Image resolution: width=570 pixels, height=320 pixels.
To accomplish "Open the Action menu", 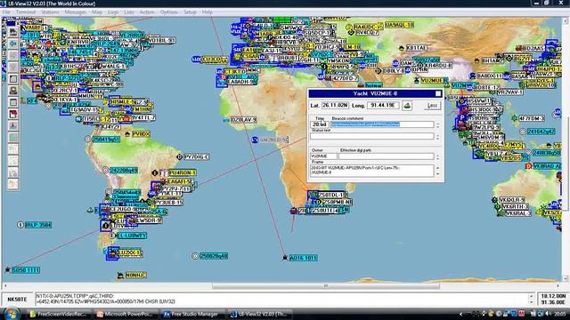I will (147, 12).
